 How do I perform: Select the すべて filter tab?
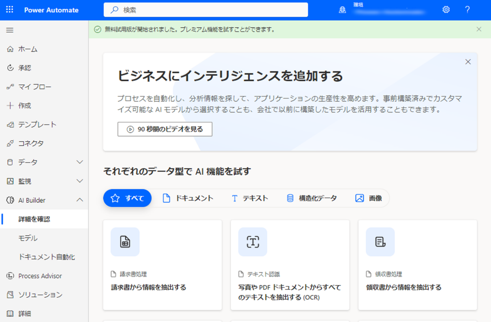coord(127,198)
